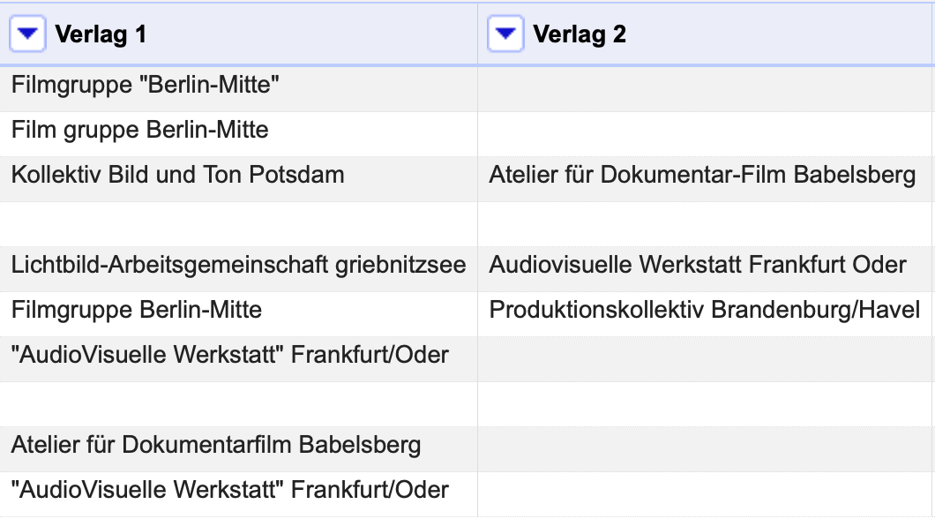Select the cell reading Film gruppe Berlin-Mitte
Image resolution: width=935 pixels, height=519 pixels.
[x=140, y=131]
